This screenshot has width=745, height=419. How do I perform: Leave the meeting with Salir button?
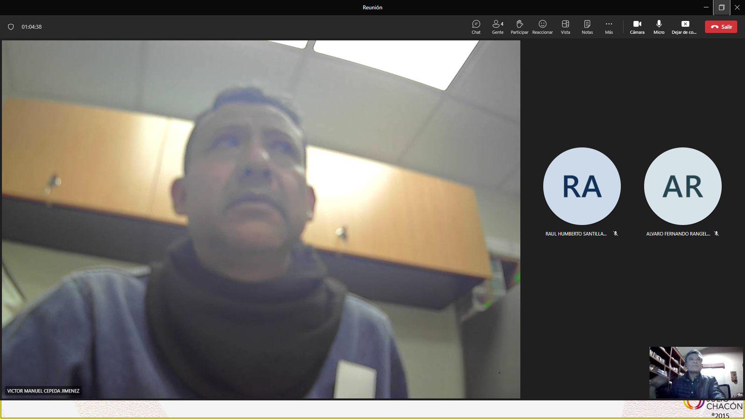coord(721,27)
